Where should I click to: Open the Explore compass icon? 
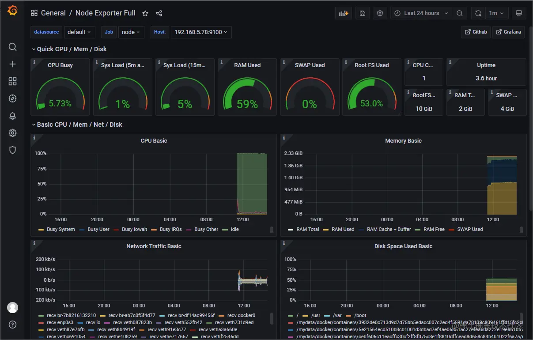[x=12, y=98]
